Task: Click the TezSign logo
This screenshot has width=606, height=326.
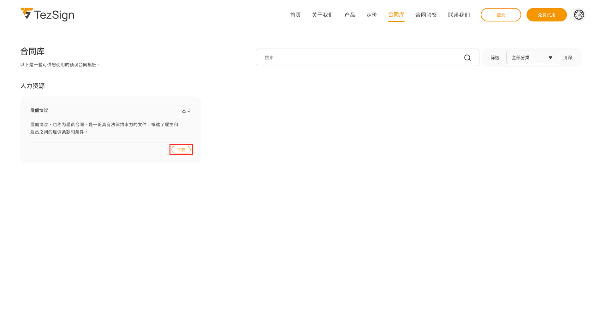Action: (x=47, y=15)
